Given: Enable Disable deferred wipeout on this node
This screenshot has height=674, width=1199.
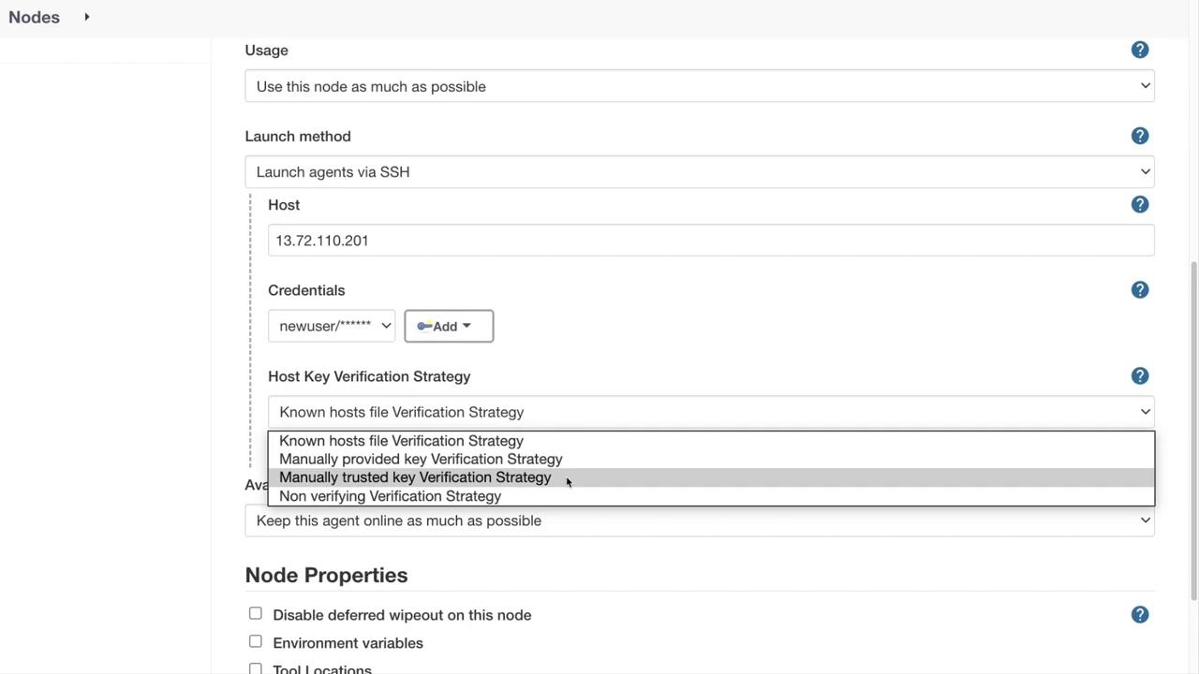Looking at the screenshot, I should pos(256,613).
